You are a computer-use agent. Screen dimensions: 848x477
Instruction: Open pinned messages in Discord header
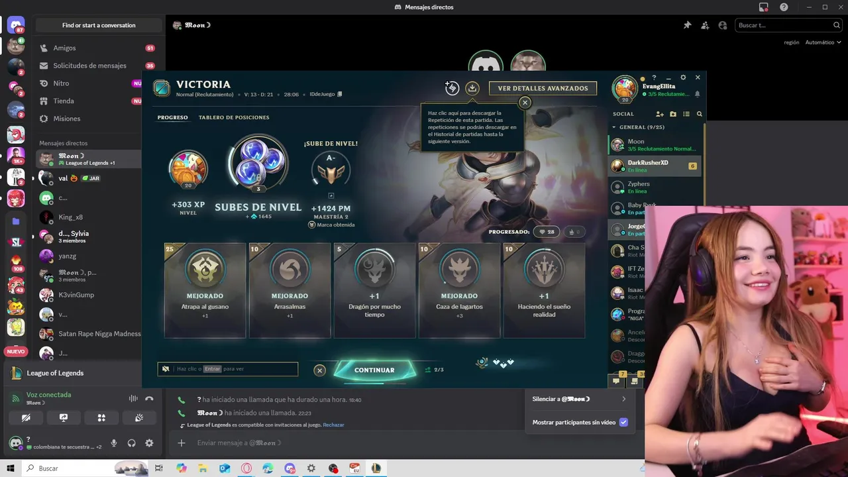pyautogui.click(x=687, y=25)
